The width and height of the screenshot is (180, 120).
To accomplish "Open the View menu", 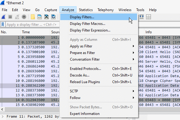I will pos(26,10).
